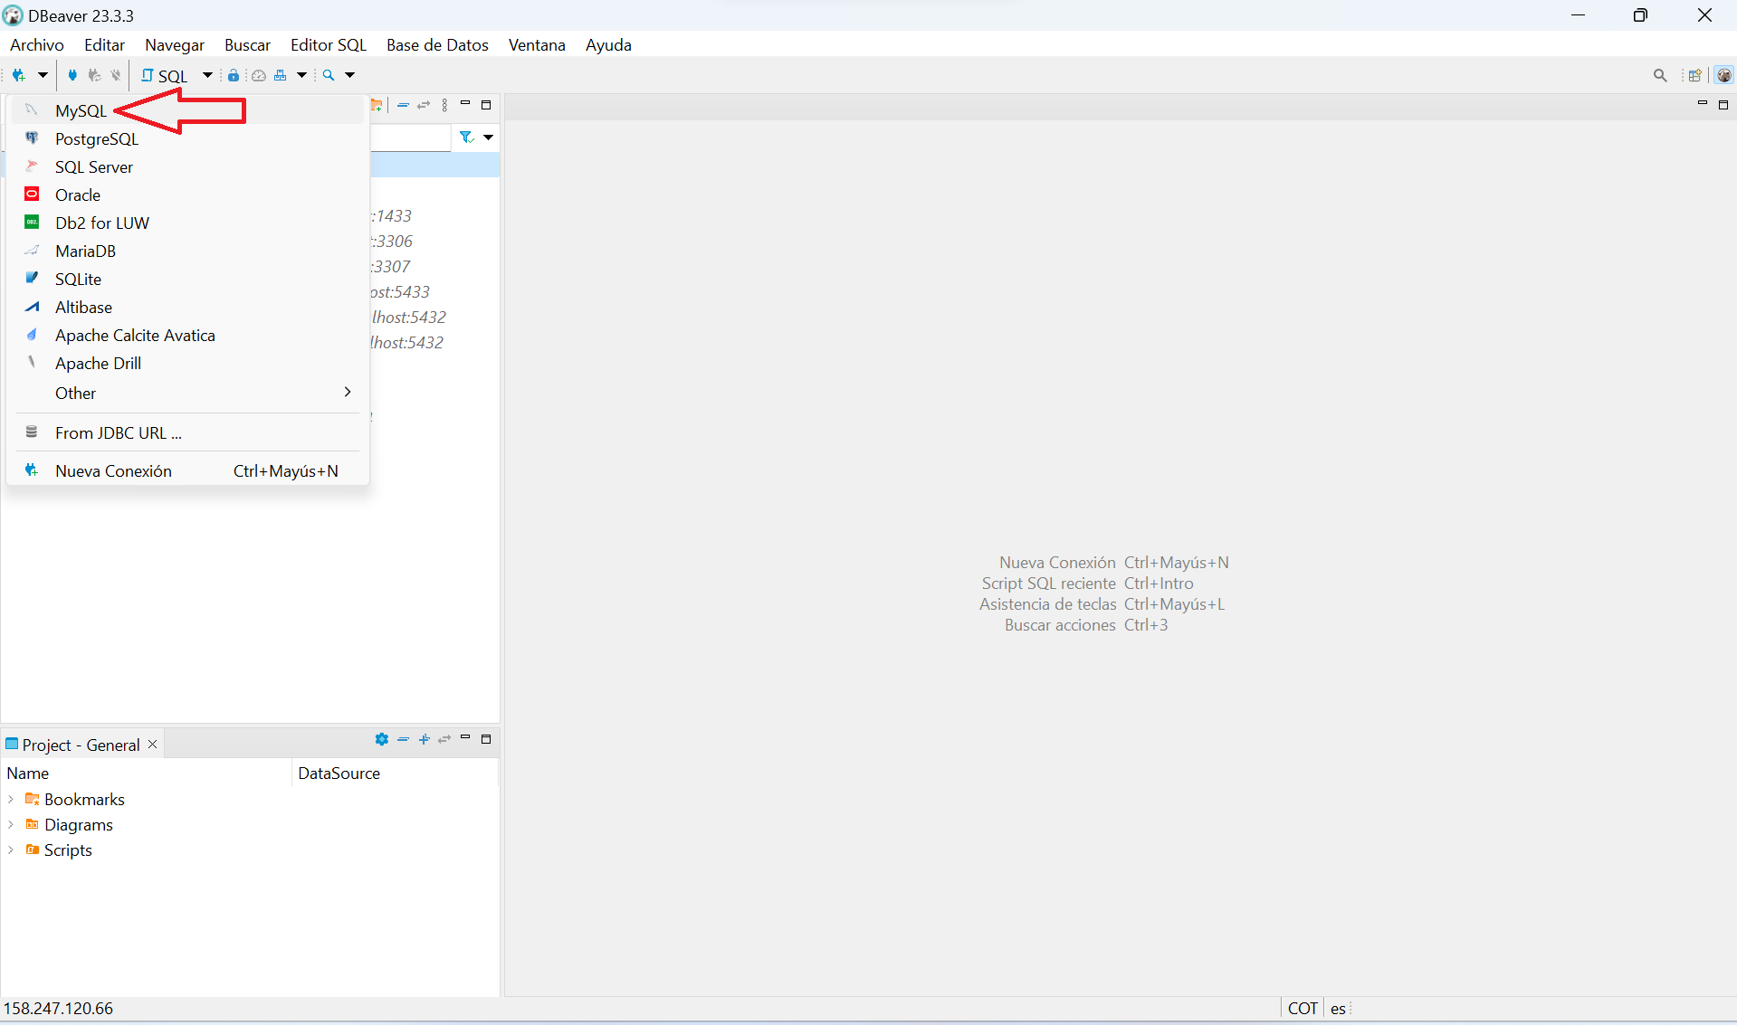Click the blue padlock transaction mode icon
Screen dimensions: 1737x1025
(234, 75)
